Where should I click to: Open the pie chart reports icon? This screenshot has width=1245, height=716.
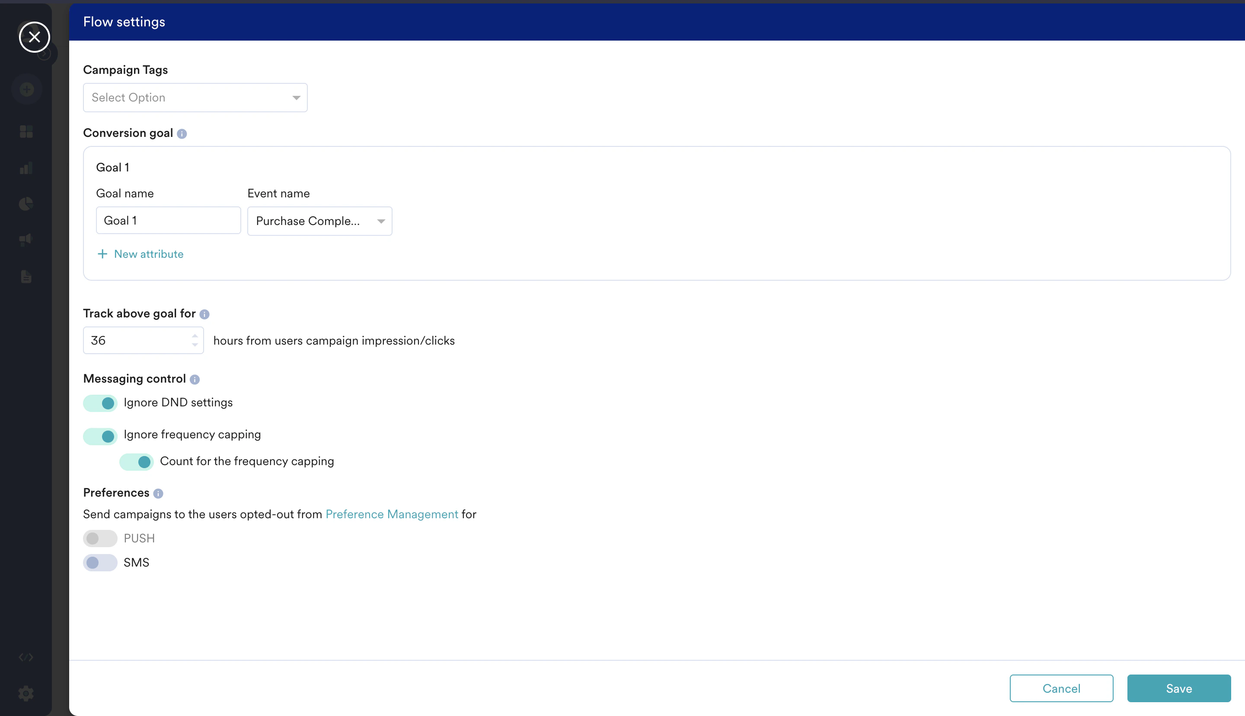26,203
